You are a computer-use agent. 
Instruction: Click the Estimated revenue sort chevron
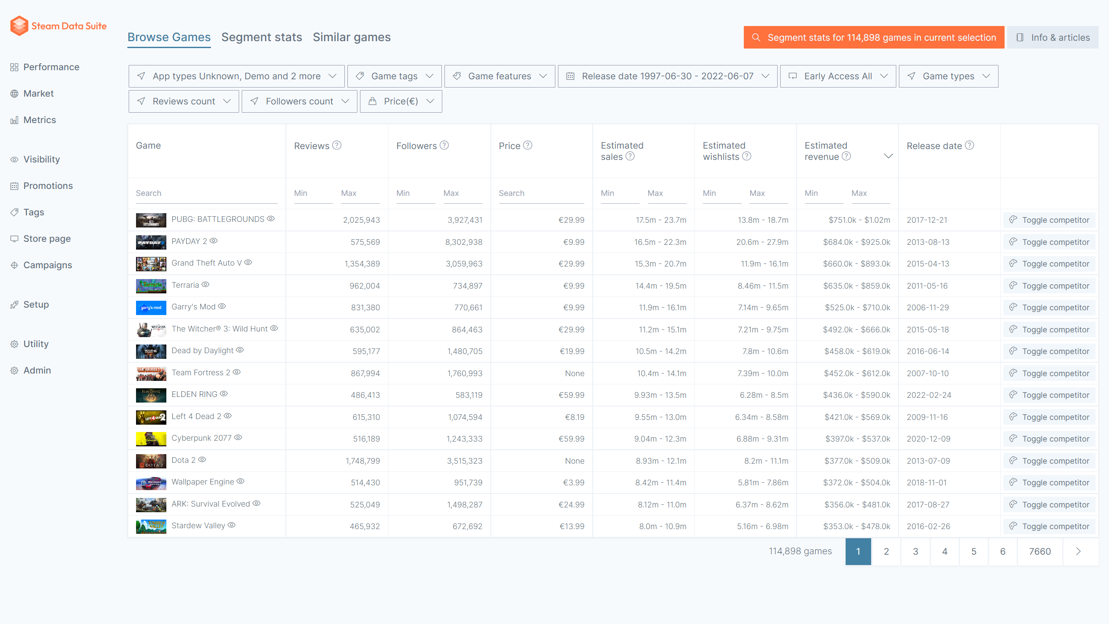coord(888,156)
